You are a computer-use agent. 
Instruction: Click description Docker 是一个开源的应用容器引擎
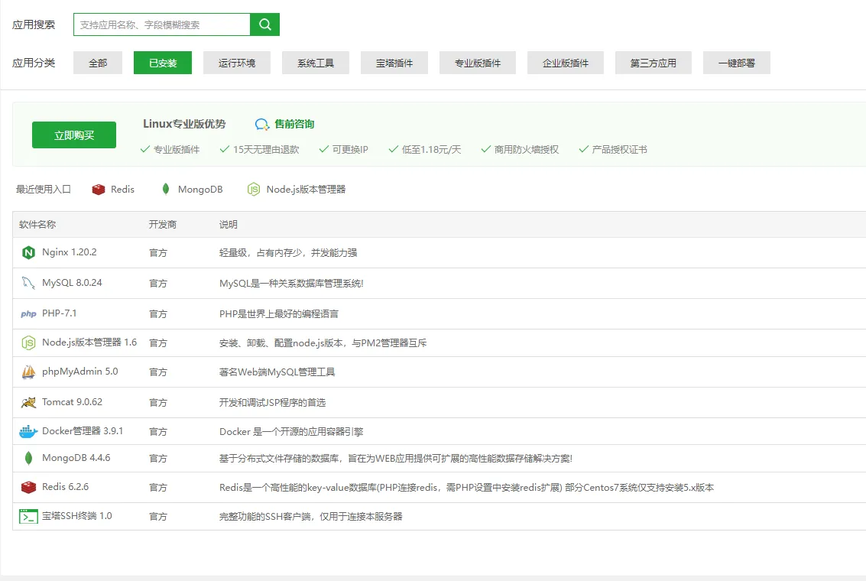point(291,432)
